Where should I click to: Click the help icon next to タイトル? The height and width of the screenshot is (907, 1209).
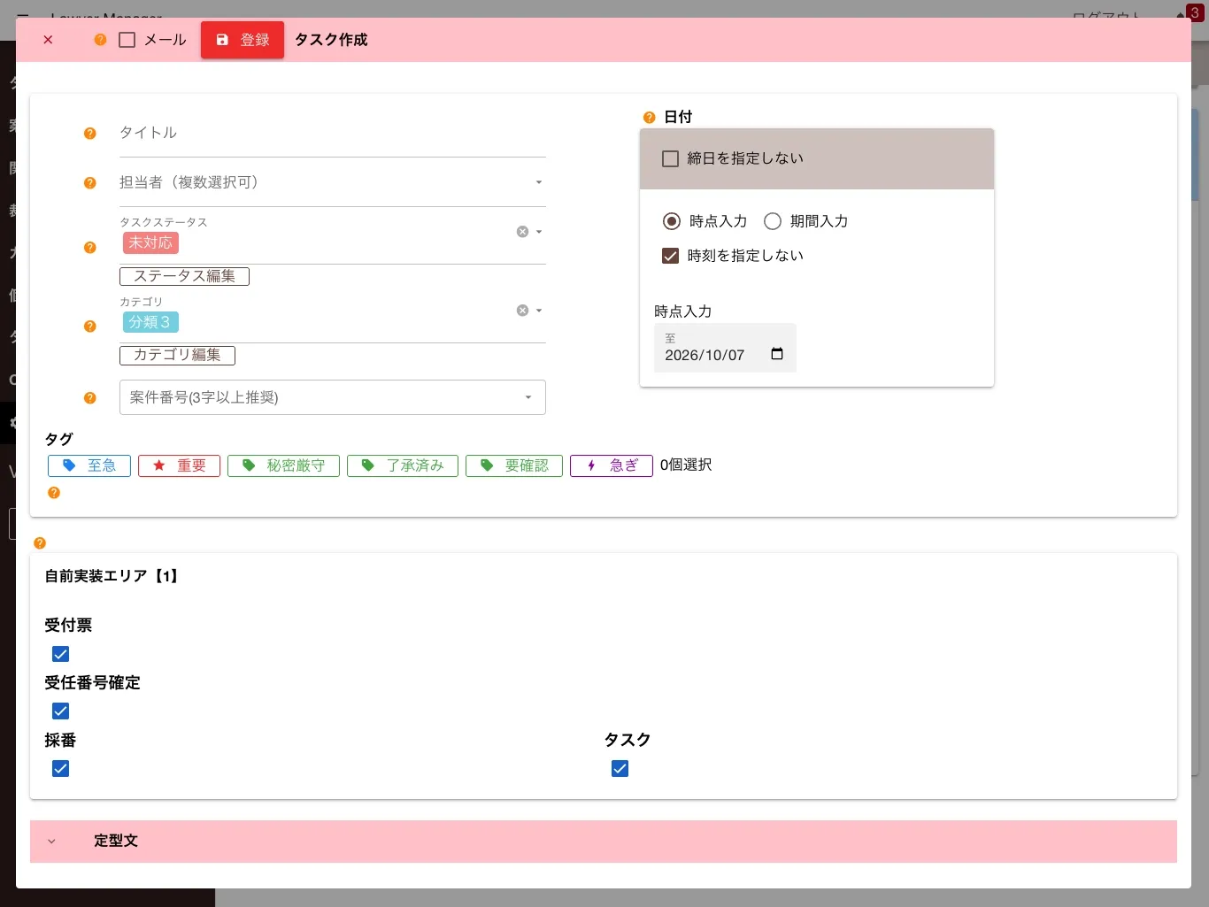(89, 134)
